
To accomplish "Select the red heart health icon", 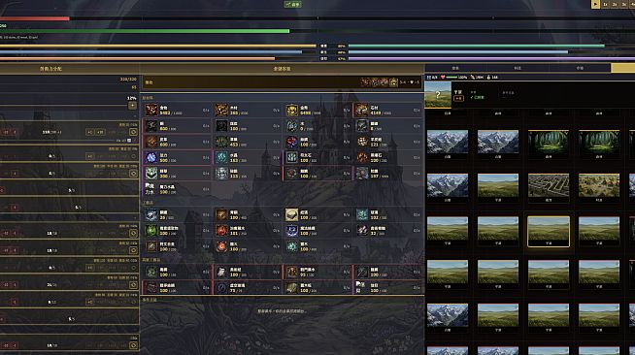I will (x=443, y=77).
